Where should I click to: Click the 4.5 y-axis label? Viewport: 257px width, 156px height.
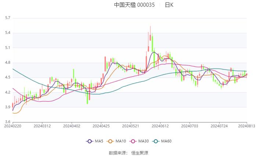[x=8, y=77]
